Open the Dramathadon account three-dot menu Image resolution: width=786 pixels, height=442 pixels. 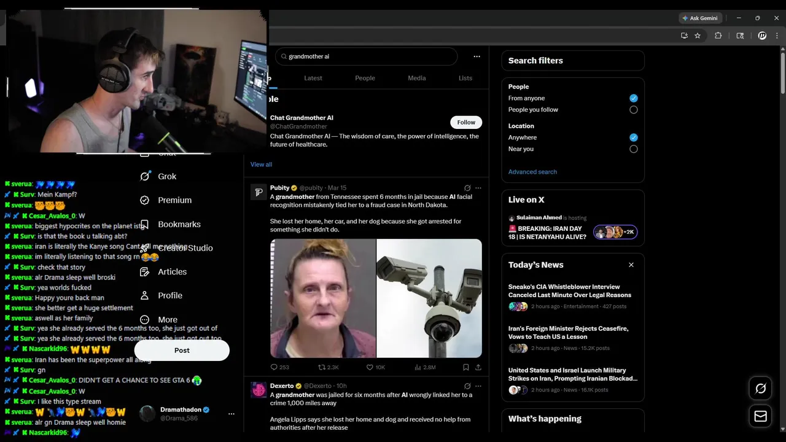coord(232,414)
